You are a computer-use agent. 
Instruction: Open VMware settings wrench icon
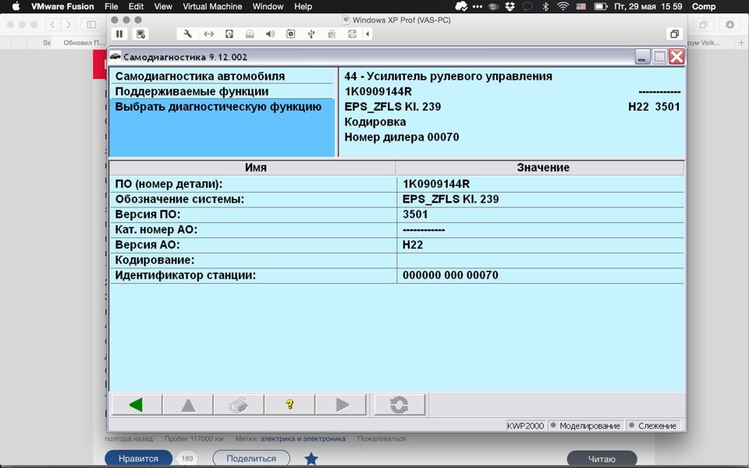pyautogui.click(x=188, y=34)
